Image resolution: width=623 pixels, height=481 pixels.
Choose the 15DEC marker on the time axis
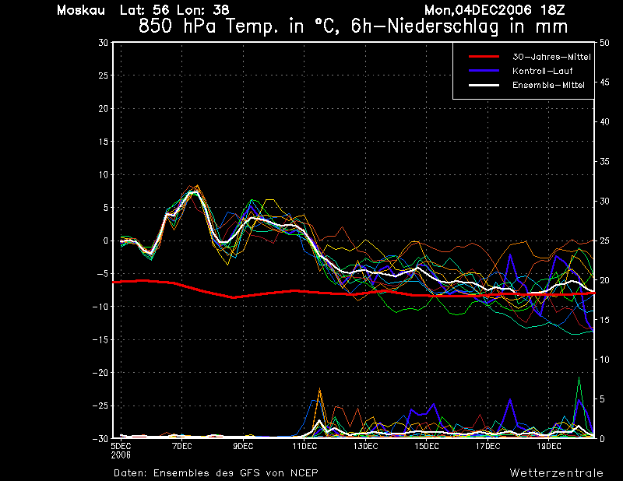427,447
